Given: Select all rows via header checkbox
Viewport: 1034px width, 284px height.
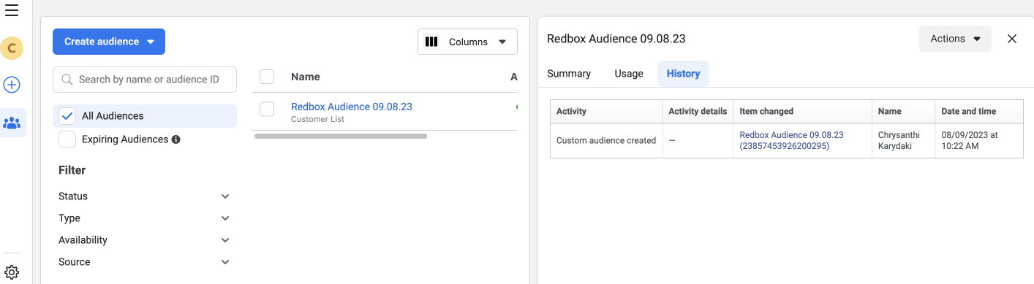Looking at the screenshot, I should pos(267,77).
